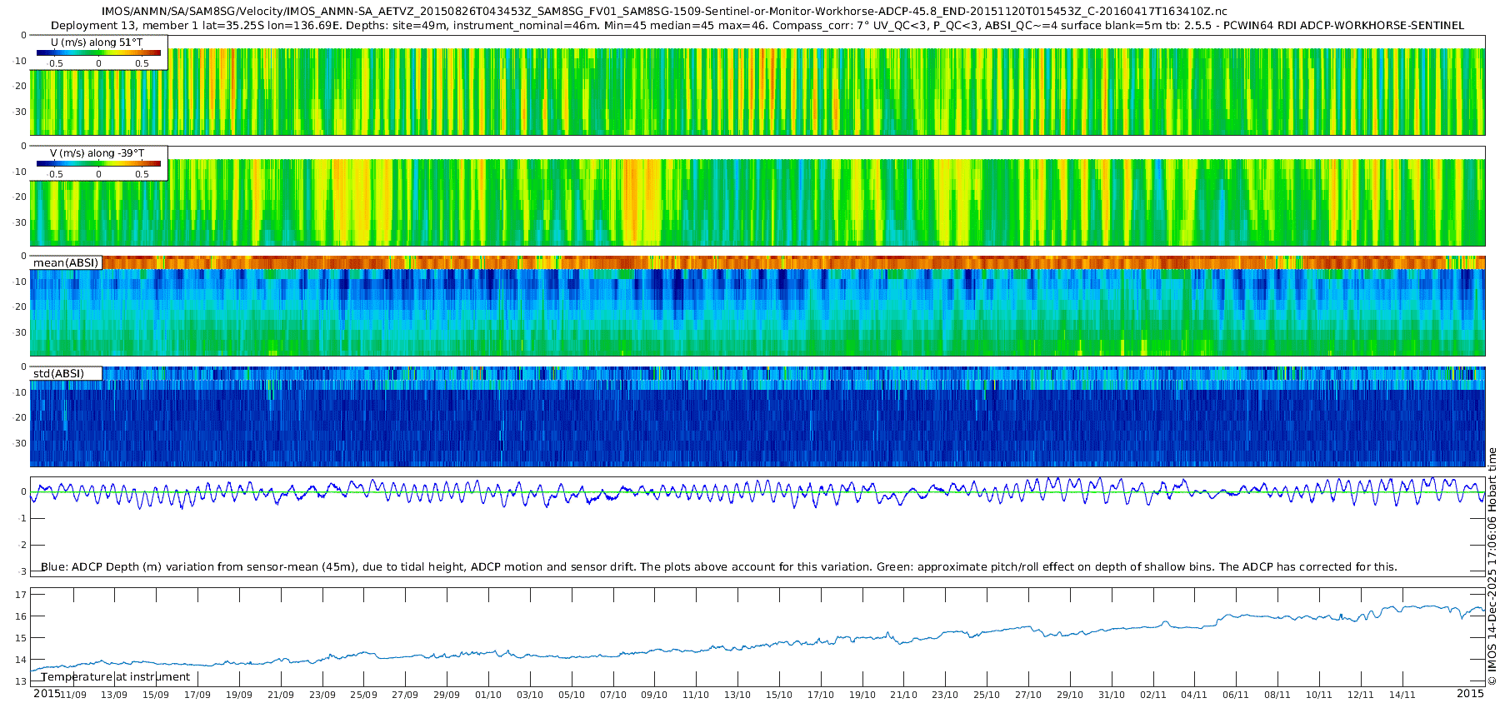The width and height of the screenshot is (1500, 708).
Task: Click the blue ADCP depth description text
Action: coord(718,566)
